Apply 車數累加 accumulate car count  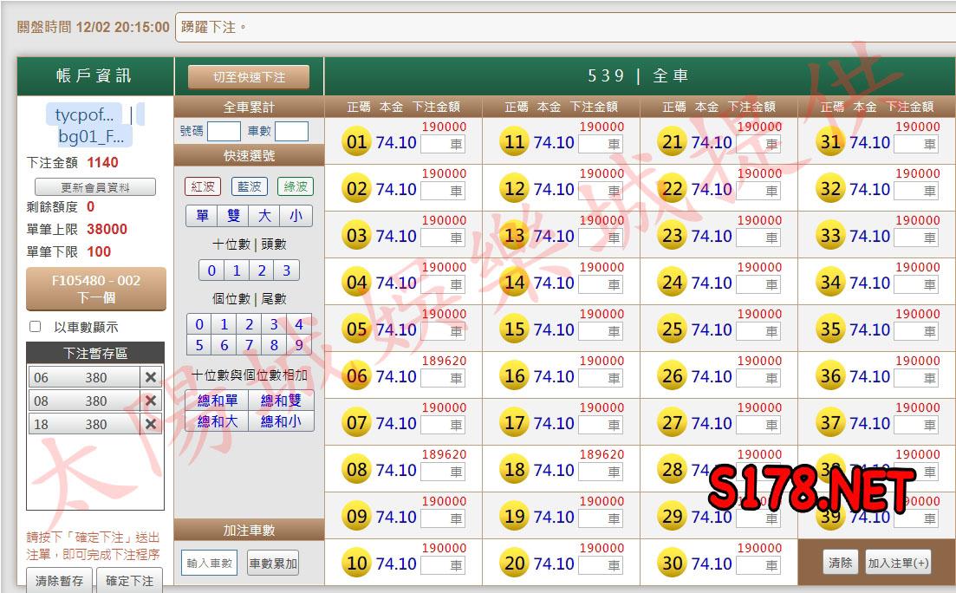(x=273, y=564)
